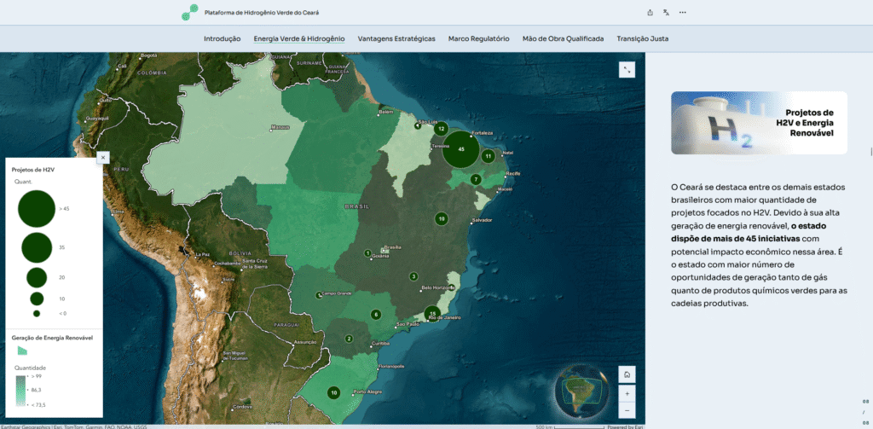Switch to Marco Regulatório tab

click(478, 38)
